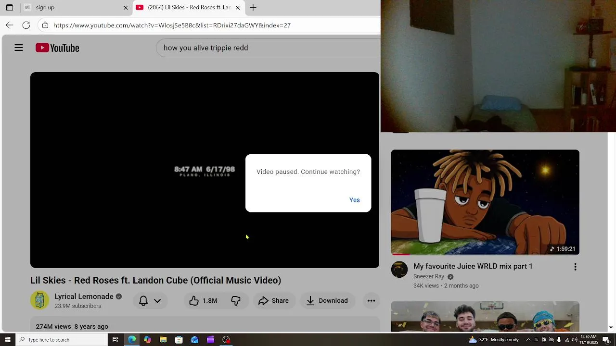Screen dimensions: 616x346
Task: Open the second recommended video thumbnail with four people
Action: pos(485,316)
